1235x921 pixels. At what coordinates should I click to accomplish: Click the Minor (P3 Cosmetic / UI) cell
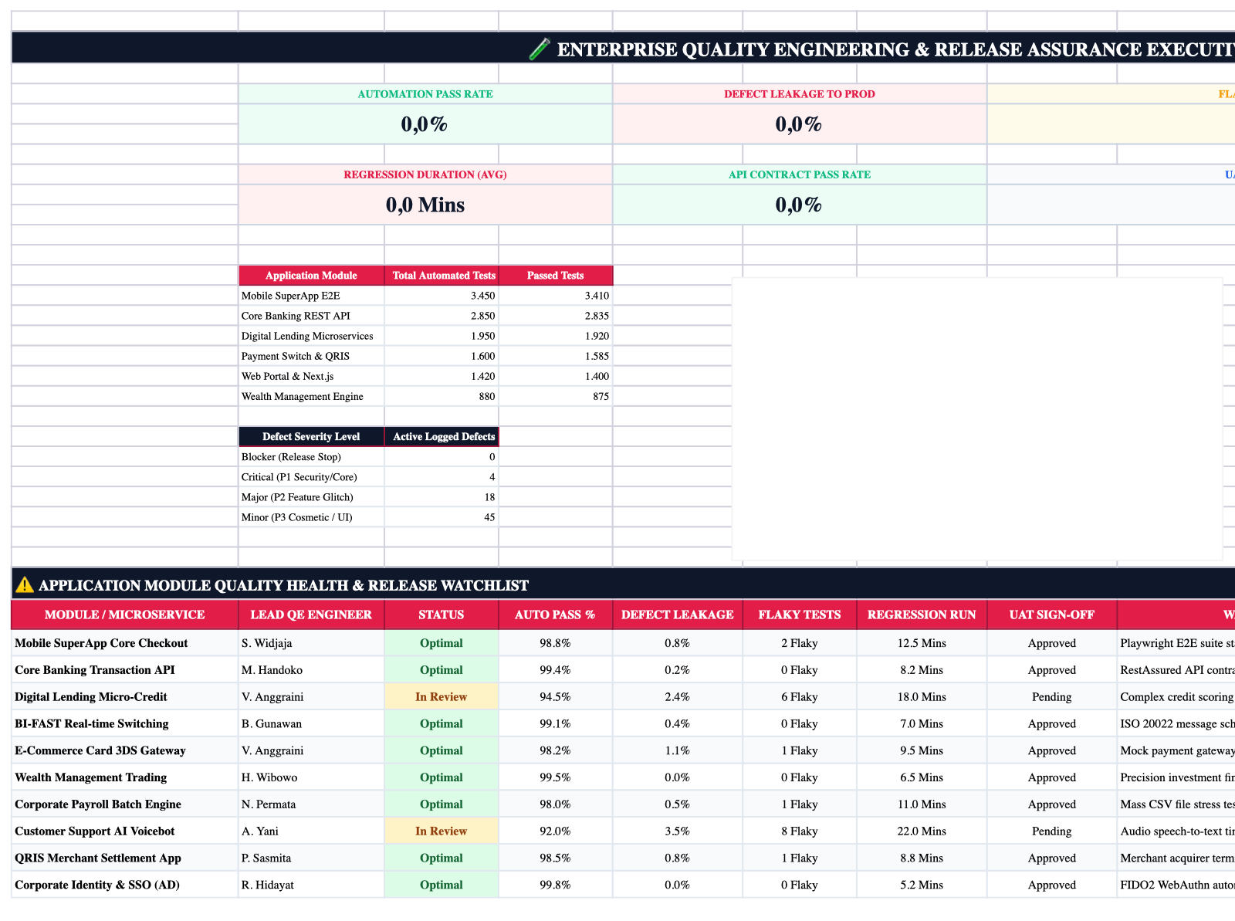[311, 517]
